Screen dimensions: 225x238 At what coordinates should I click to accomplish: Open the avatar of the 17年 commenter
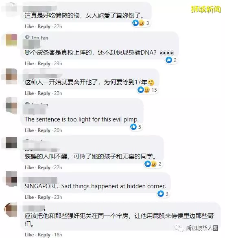11,76
